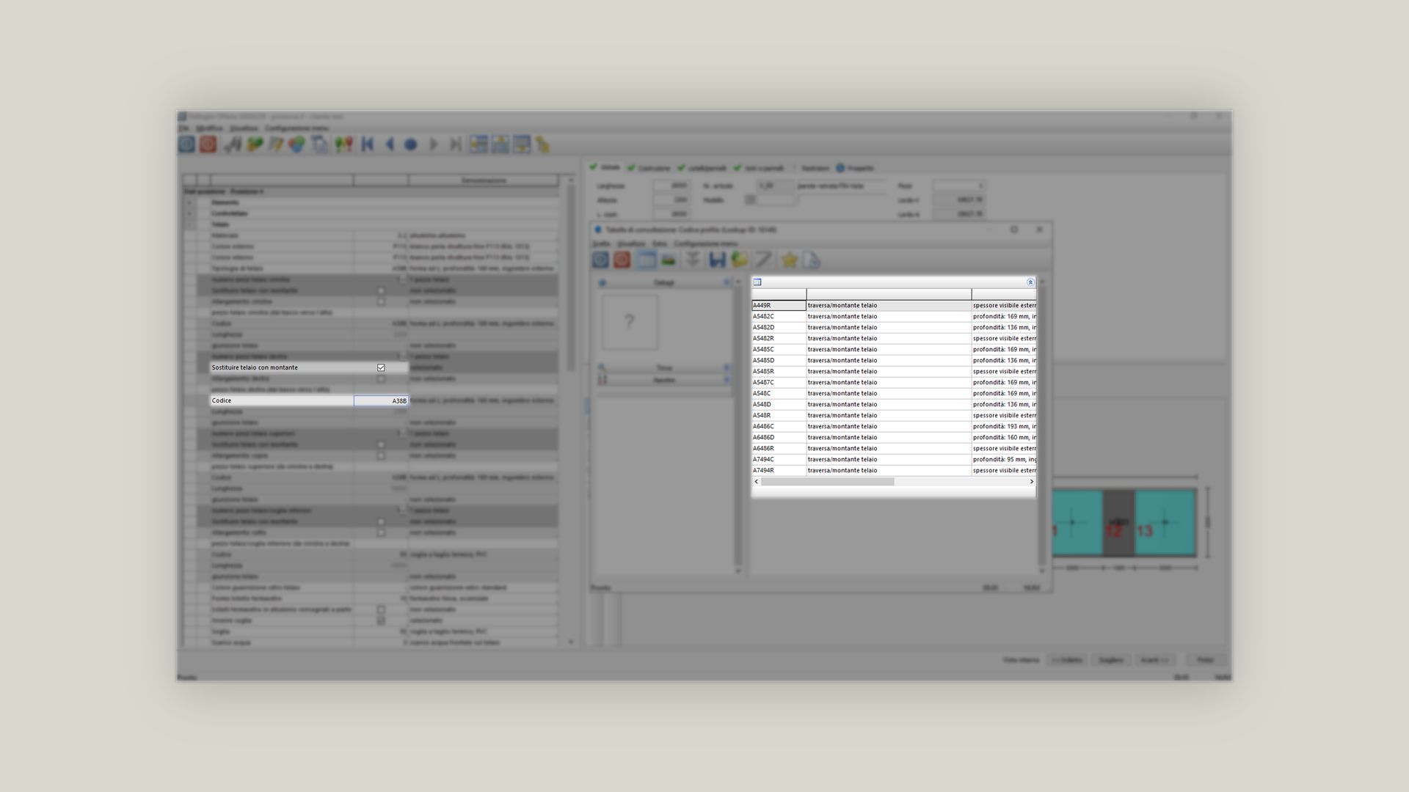Open Configurazione menu in lookup window
The image size is (1409, 792).
pyautogui.click(x=705, y=243)
